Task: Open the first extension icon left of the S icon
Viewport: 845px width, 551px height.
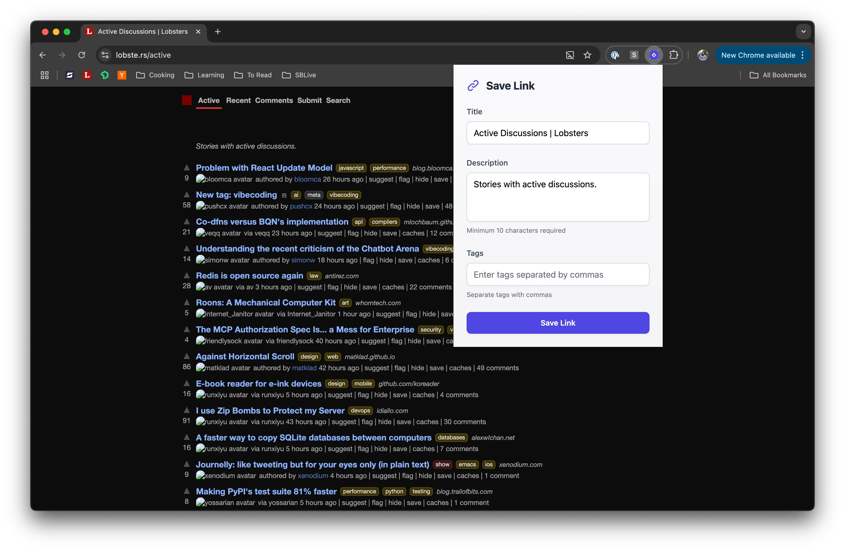Action: tap(615, 55)
